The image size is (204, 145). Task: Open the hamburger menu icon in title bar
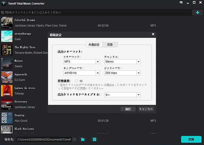[x=181, y=2]
